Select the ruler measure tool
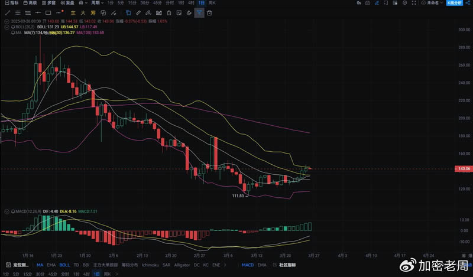Screen dimensions: 473x277 pyautogui.click(x=138, y=13)
